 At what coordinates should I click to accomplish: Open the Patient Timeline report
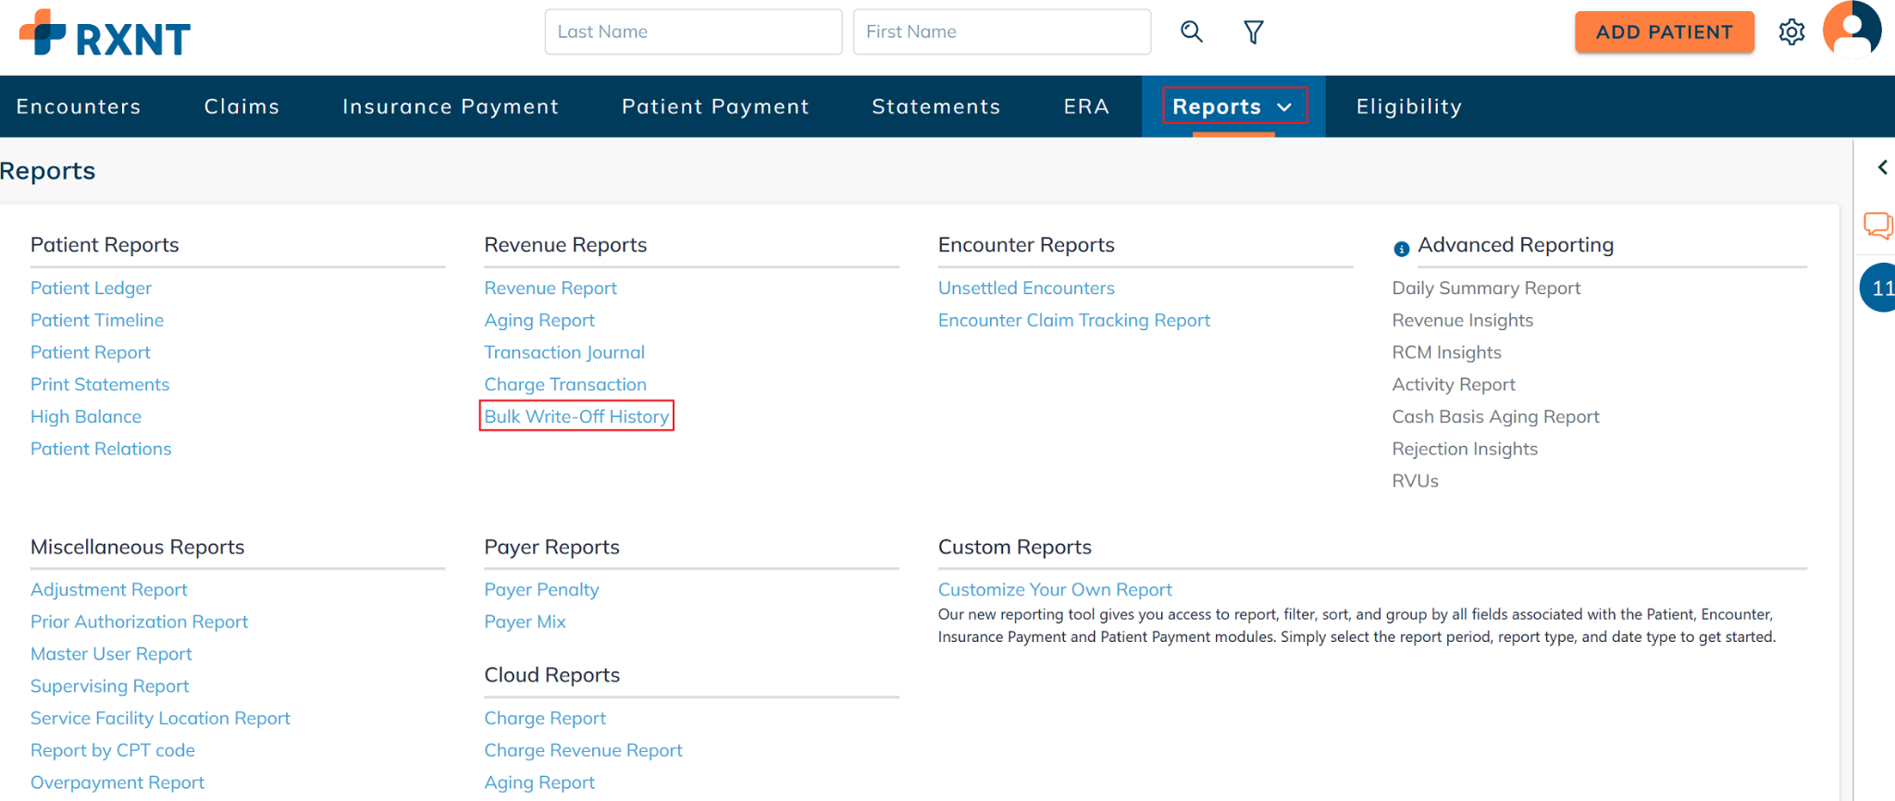97,320
